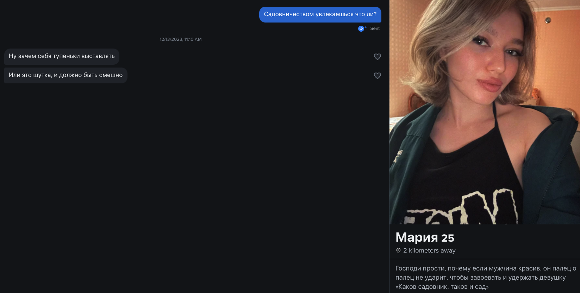Image resolution: width=580 pixels, height=293 pixels.
Task: Click the '2 kilometers away' distance text
Action: click(429, 251)
